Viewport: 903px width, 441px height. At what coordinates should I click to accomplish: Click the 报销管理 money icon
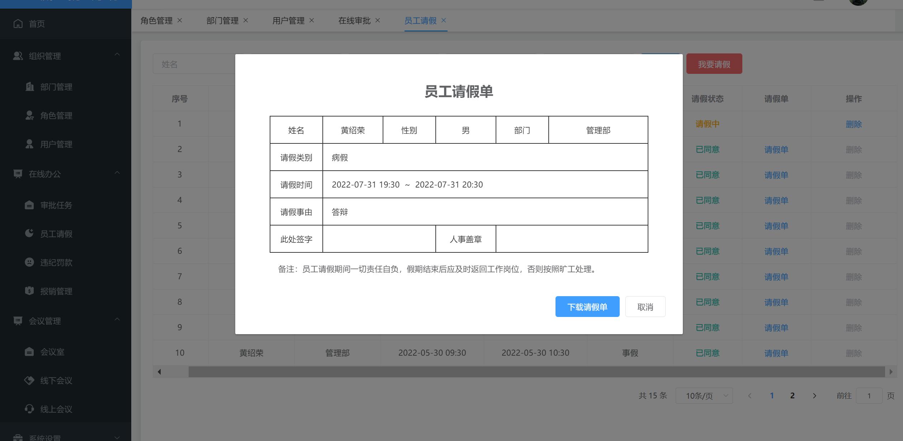coord(30,291)
